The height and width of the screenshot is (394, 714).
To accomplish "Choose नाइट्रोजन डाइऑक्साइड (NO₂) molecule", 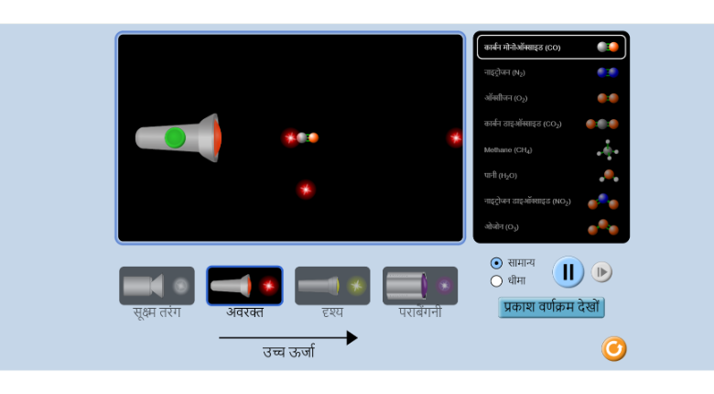I will pos(551,201).
